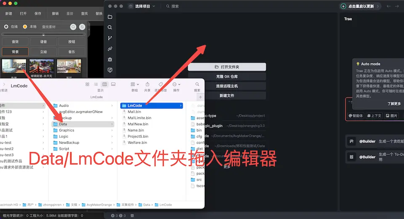Switch Finder to column view
This screenshot has width=404, height=219.
tap(105, 84)
